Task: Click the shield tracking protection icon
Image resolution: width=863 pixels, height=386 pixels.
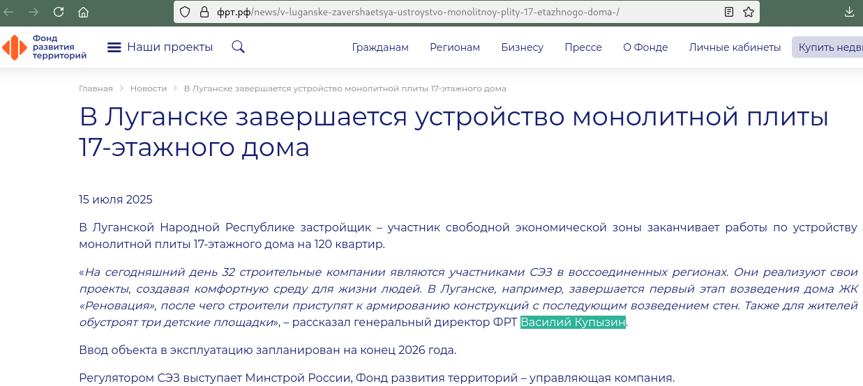Action: [x=185, y=12]
